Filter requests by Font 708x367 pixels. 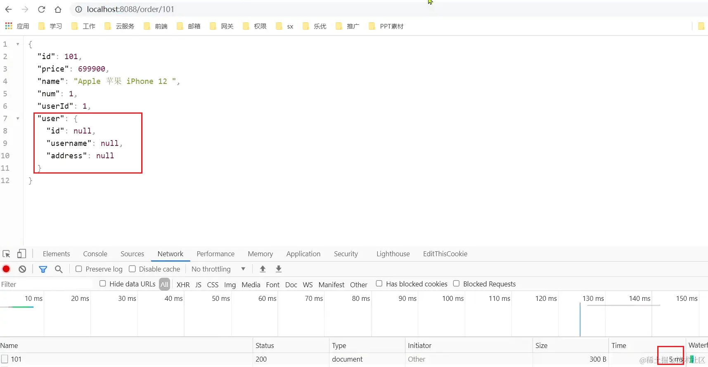coord(272,285)
